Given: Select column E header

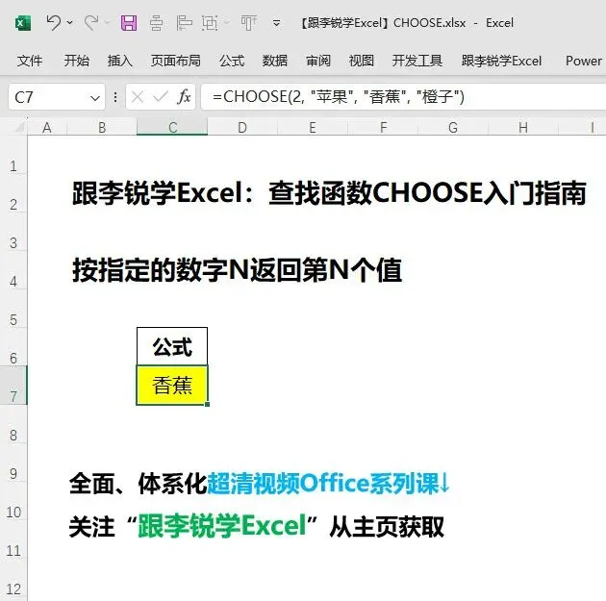Looking at the screenshot, I should [313, 128].
